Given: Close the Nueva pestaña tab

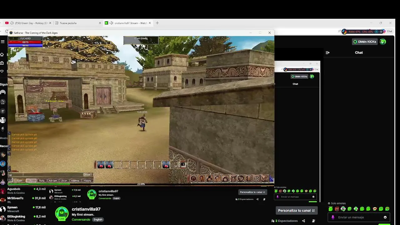Looking at the screenshot, I should (100, 23).
